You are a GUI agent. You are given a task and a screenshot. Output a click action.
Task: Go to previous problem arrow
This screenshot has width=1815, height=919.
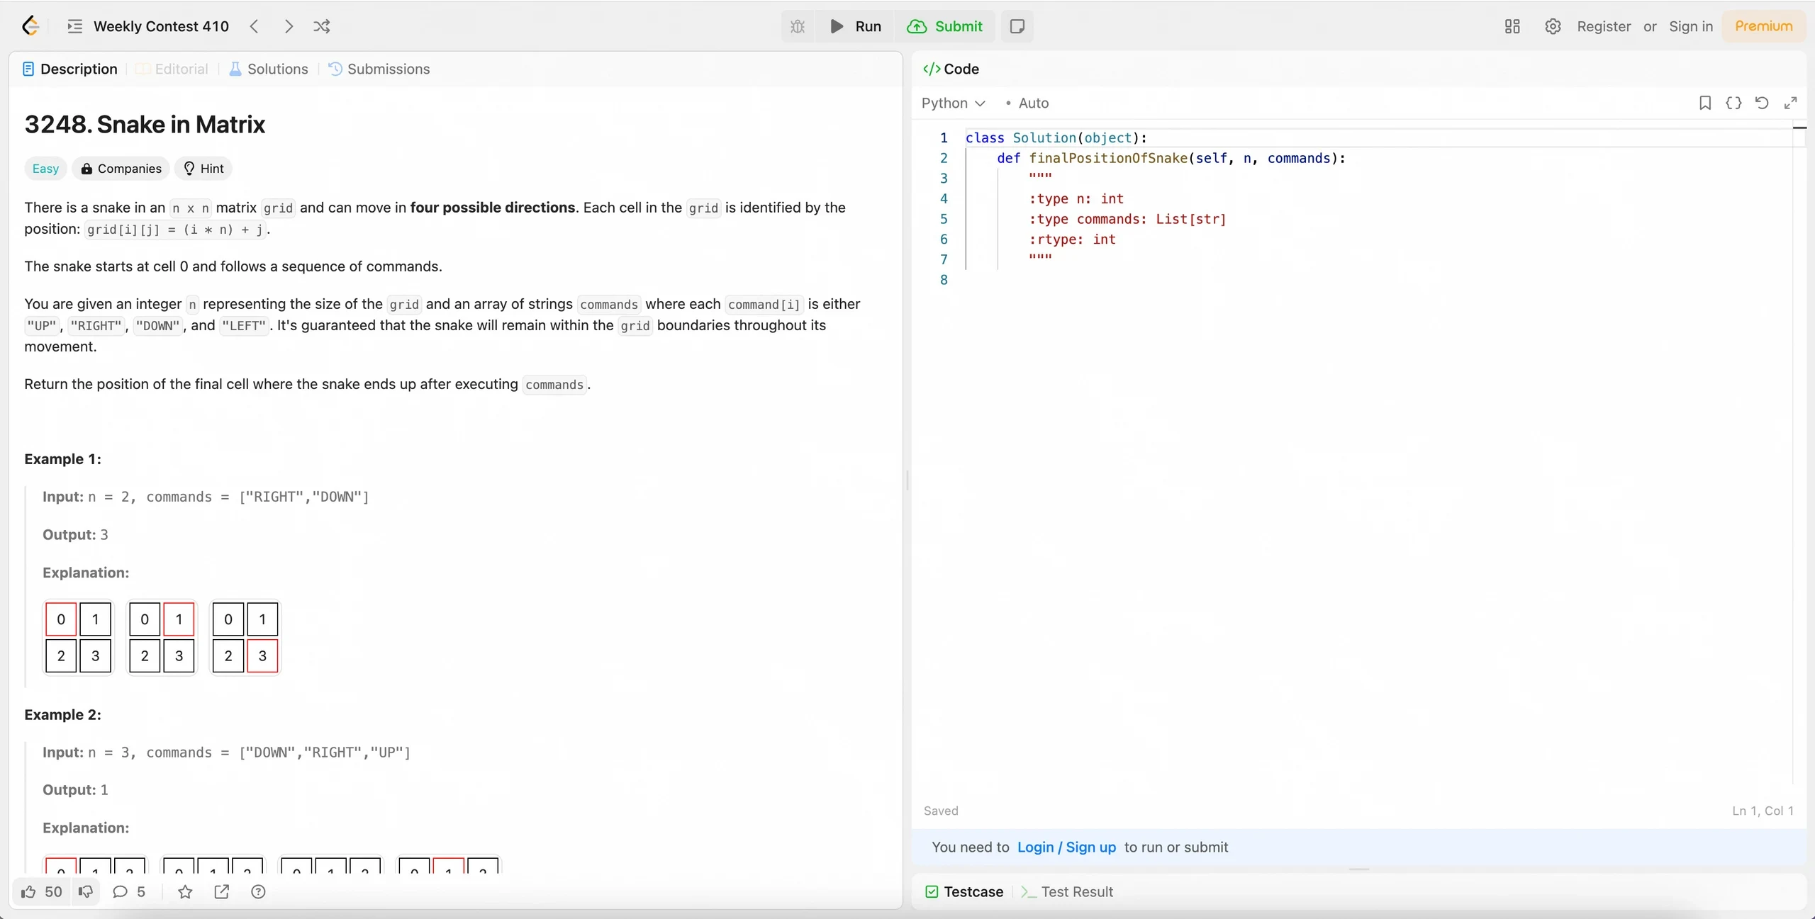[255, 26]
